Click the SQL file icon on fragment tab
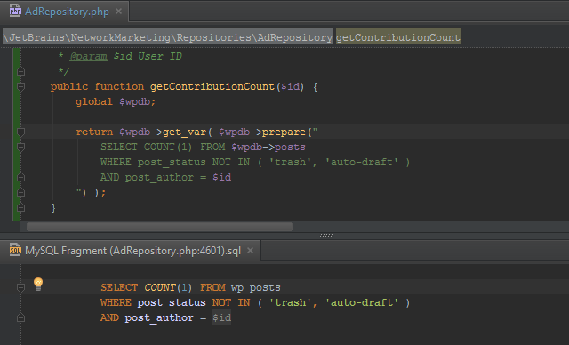 pos(15,250)
